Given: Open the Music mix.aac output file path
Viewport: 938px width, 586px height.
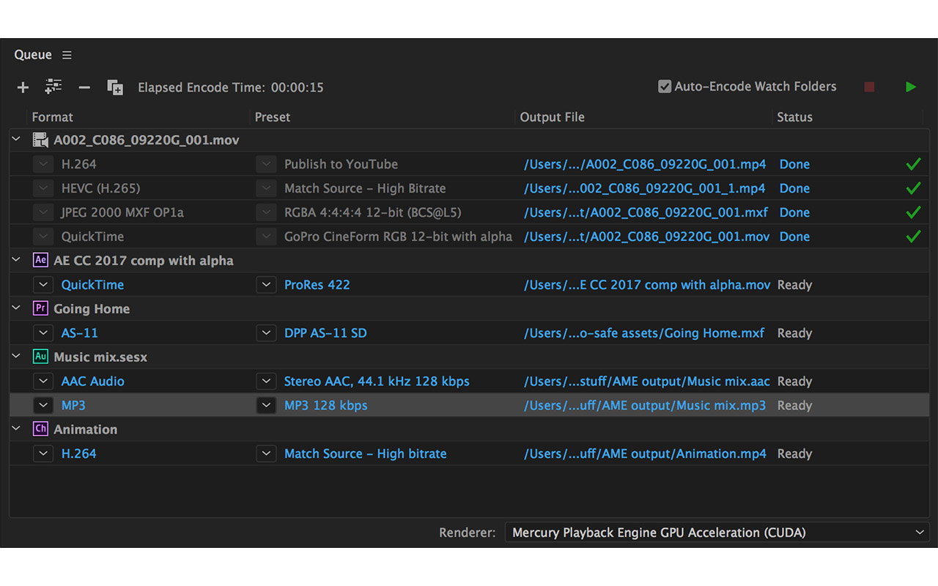Looking at the screenshot, I should [x=647, y=382].
